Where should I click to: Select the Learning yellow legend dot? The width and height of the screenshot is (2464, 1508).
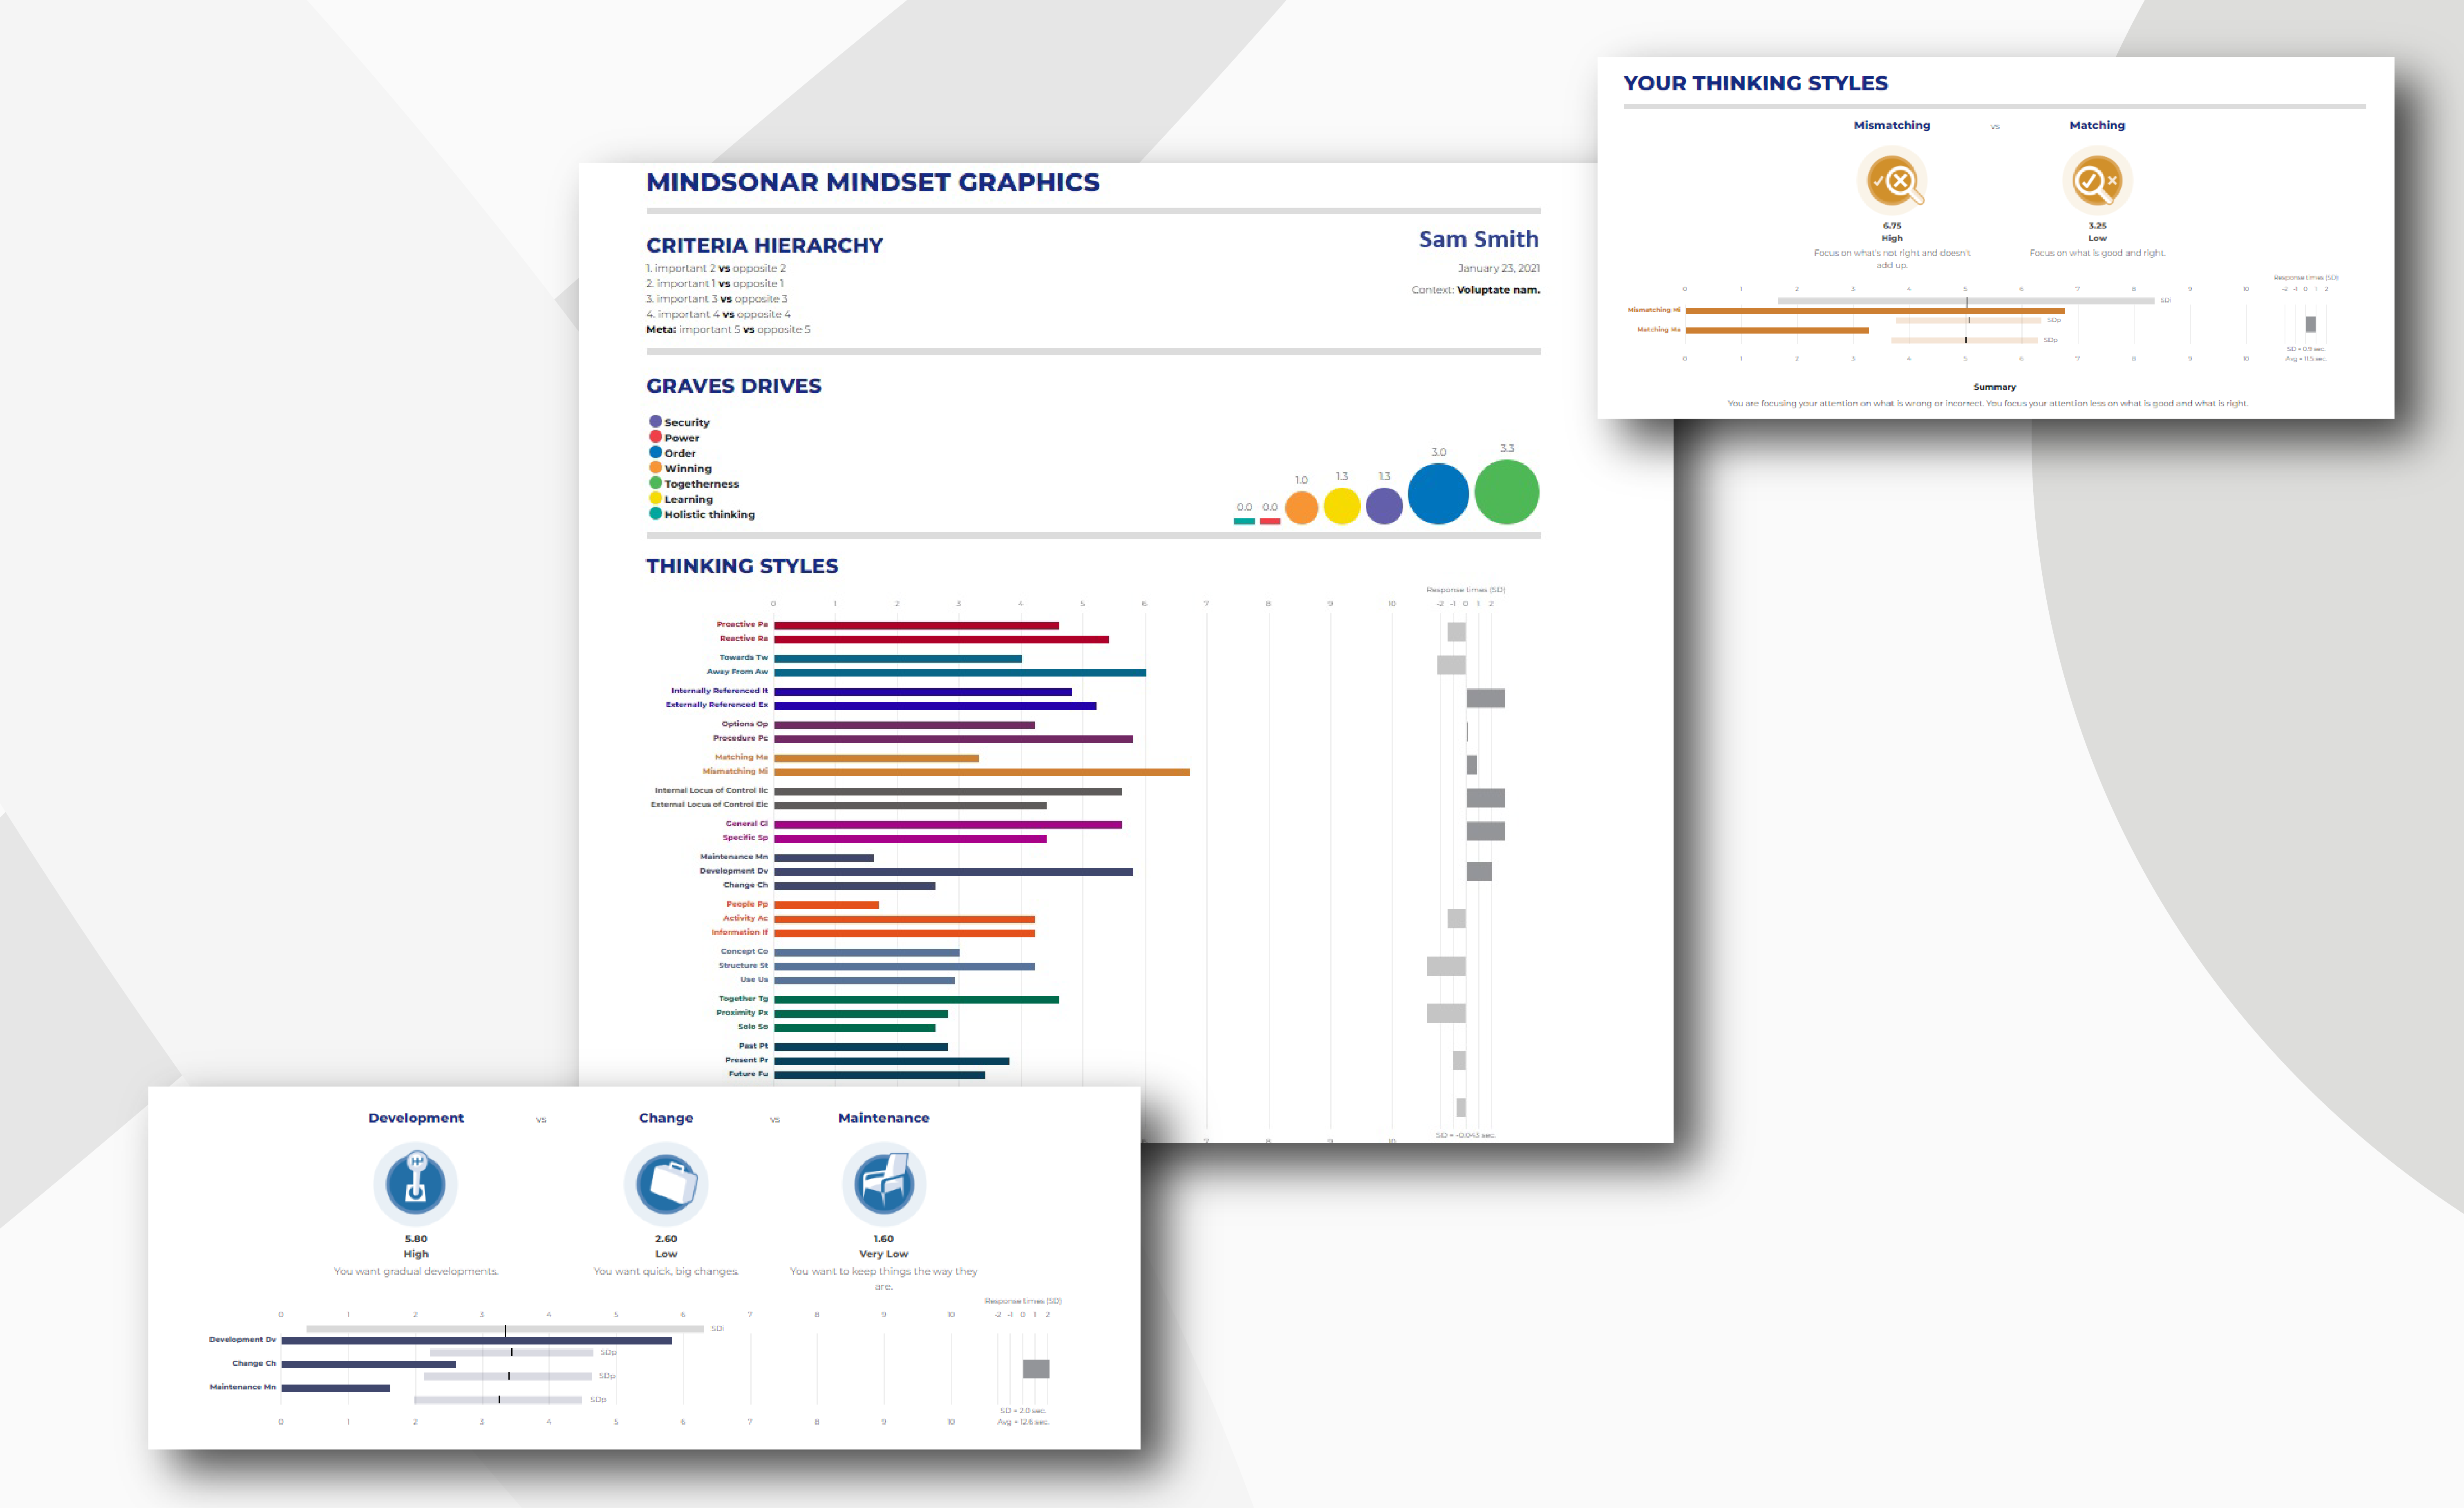click(656, 498)
